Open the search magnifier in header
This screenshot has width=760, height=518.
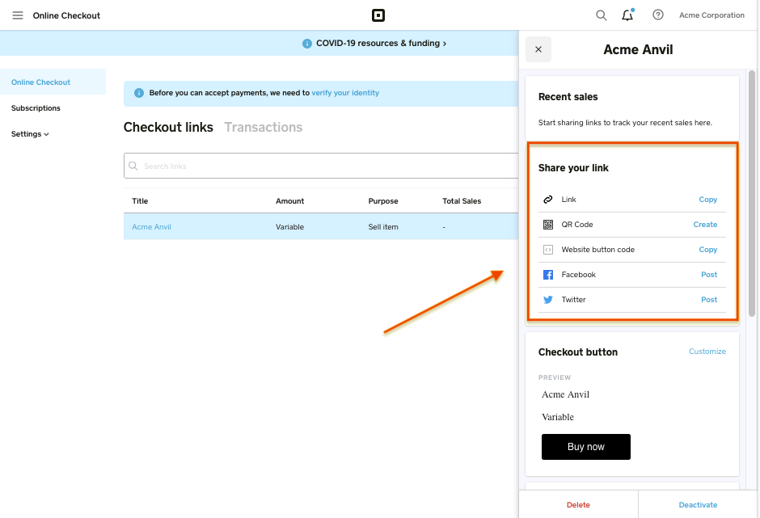(601, 15)
